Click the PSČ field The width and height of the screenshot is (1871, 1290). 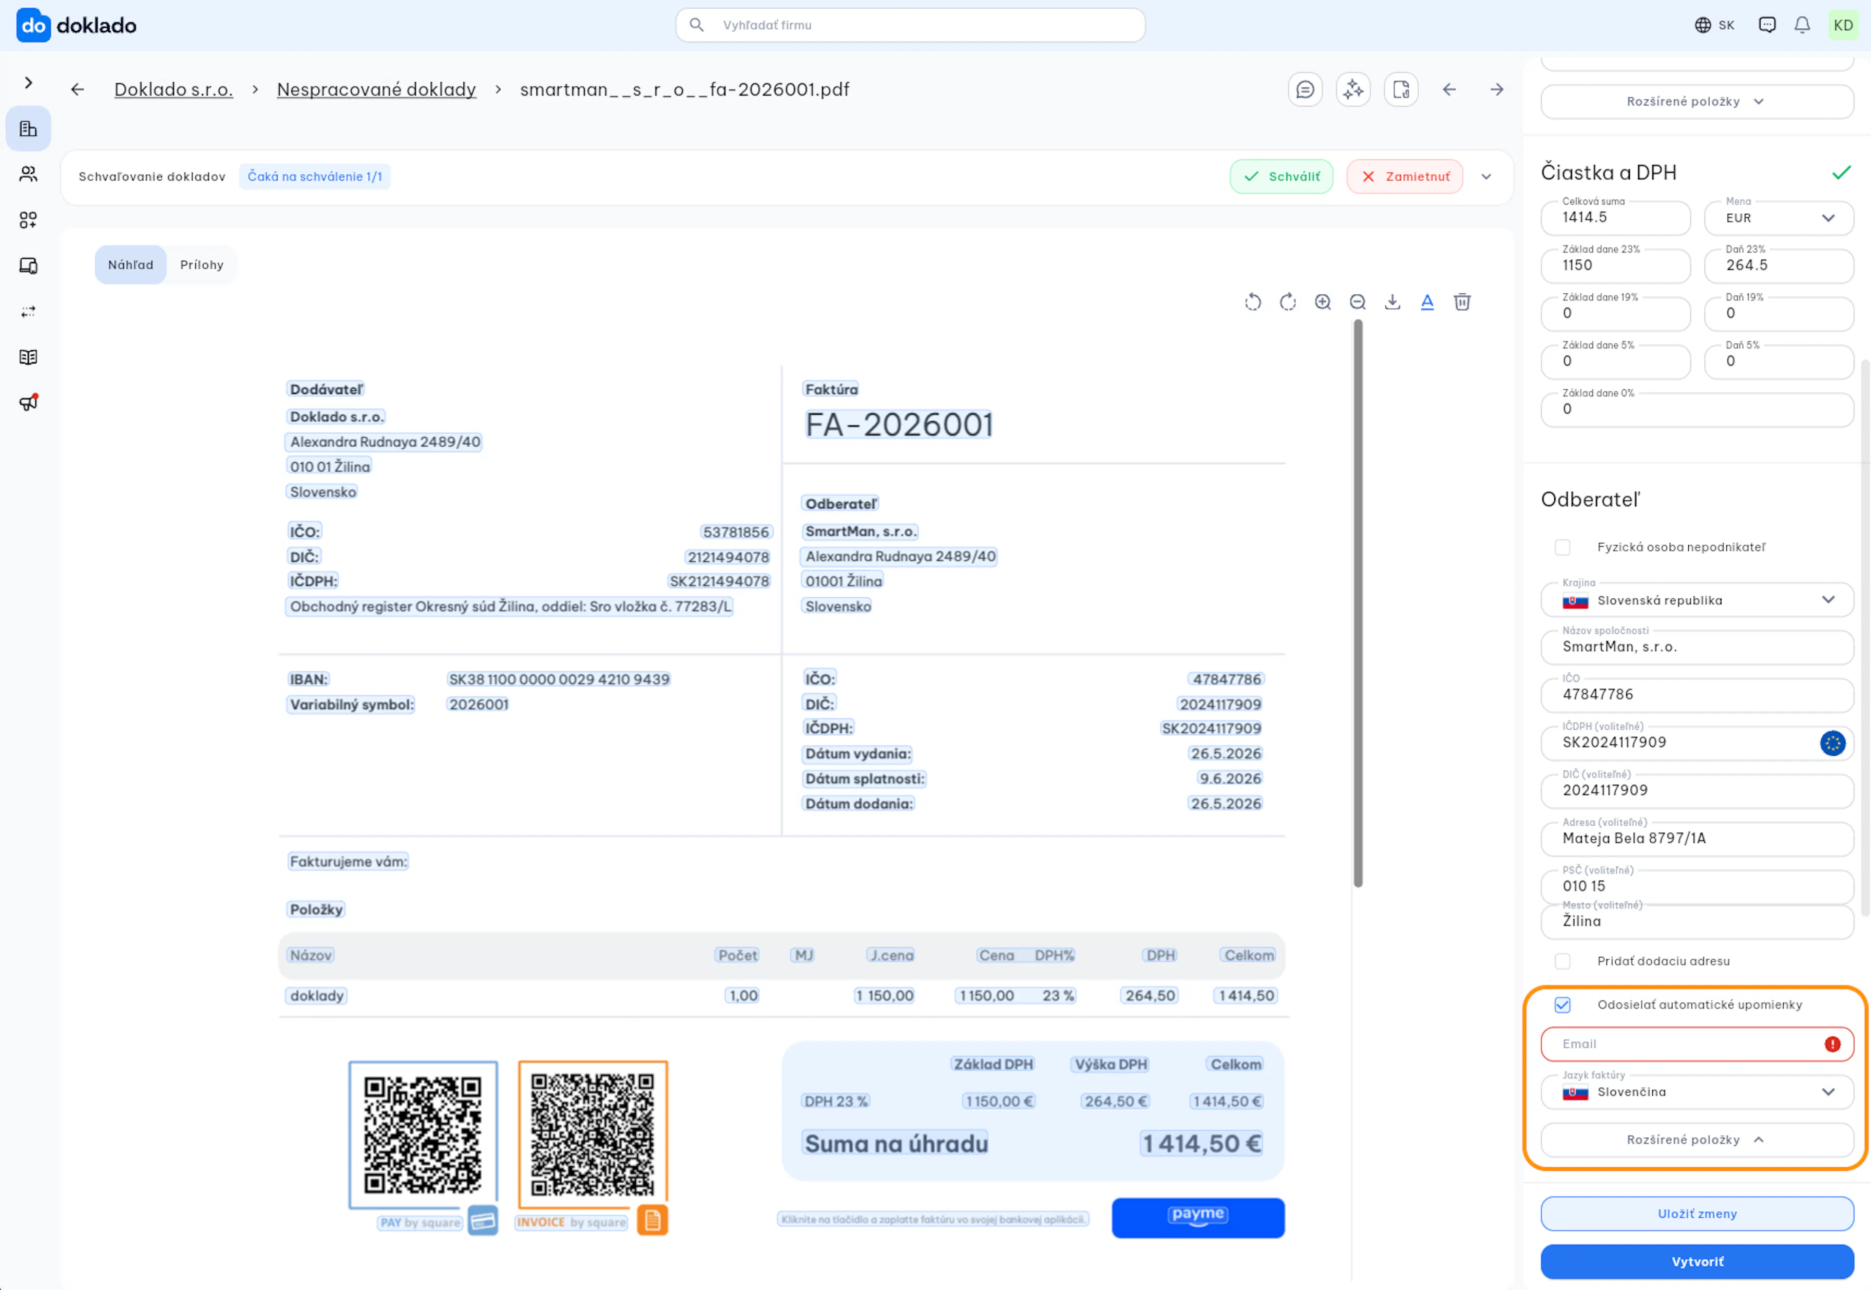(x=1697, y=887)
